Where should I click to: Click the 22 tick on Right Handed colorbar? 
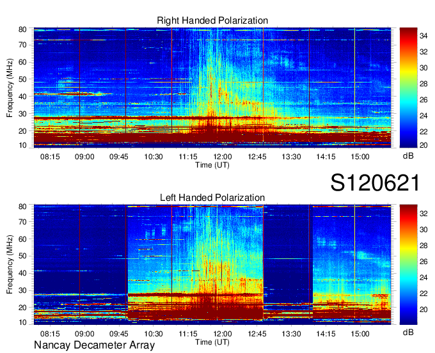(423, 132)
